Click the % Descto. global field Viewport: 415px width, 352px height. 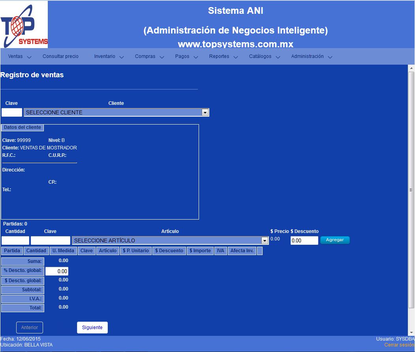point(57,271)
